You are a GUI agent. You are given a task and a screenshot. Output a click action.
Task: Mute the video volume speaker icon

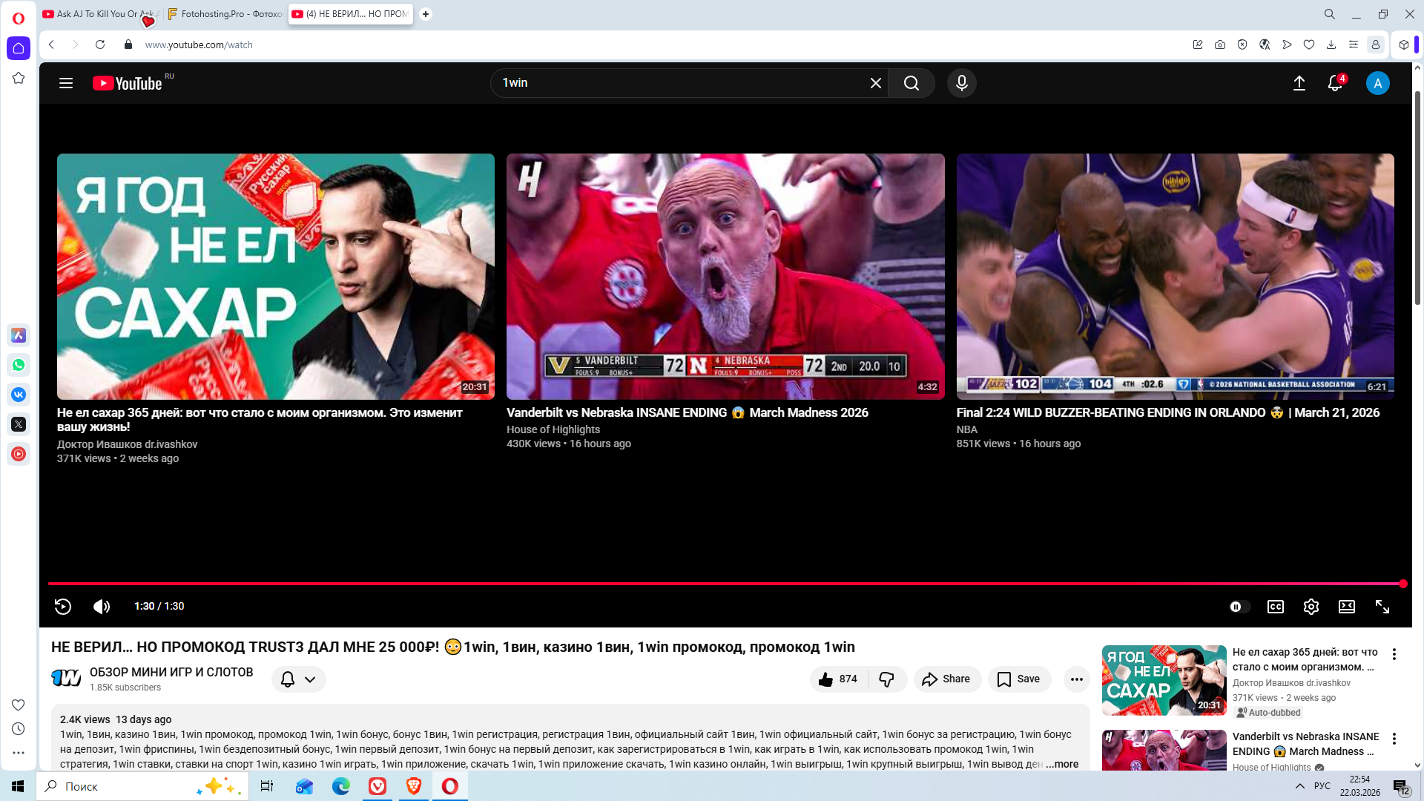coord(102,607)
